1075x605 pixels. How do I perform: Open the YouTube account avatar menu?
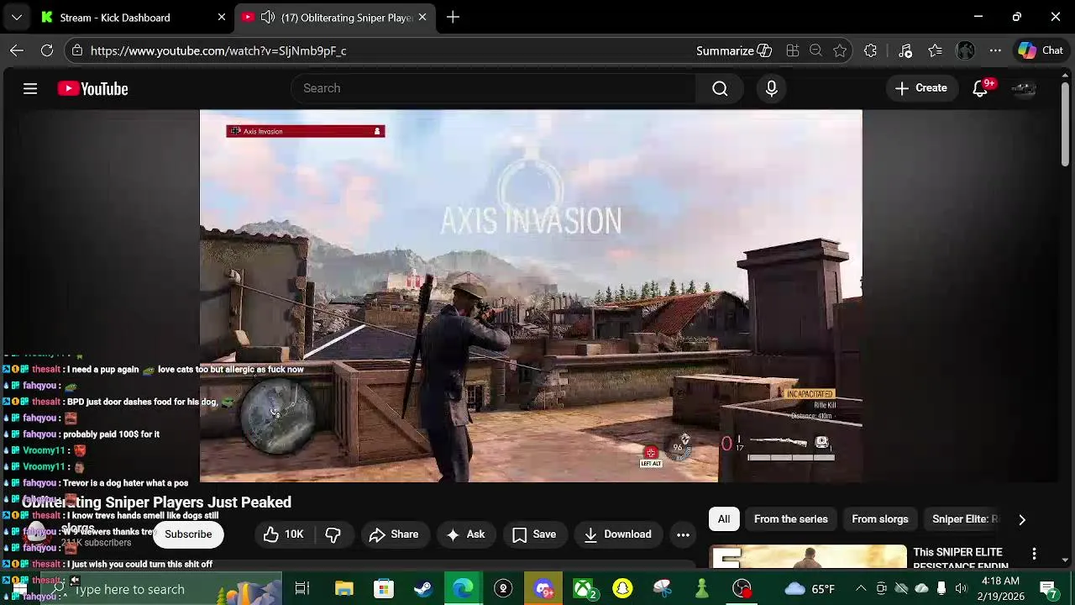coord(1024,88)
